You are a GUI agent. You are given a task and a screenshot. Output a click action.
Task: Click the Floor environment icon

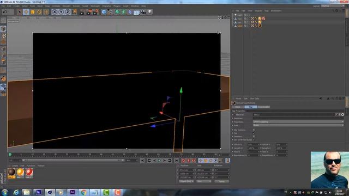point(136,12)
